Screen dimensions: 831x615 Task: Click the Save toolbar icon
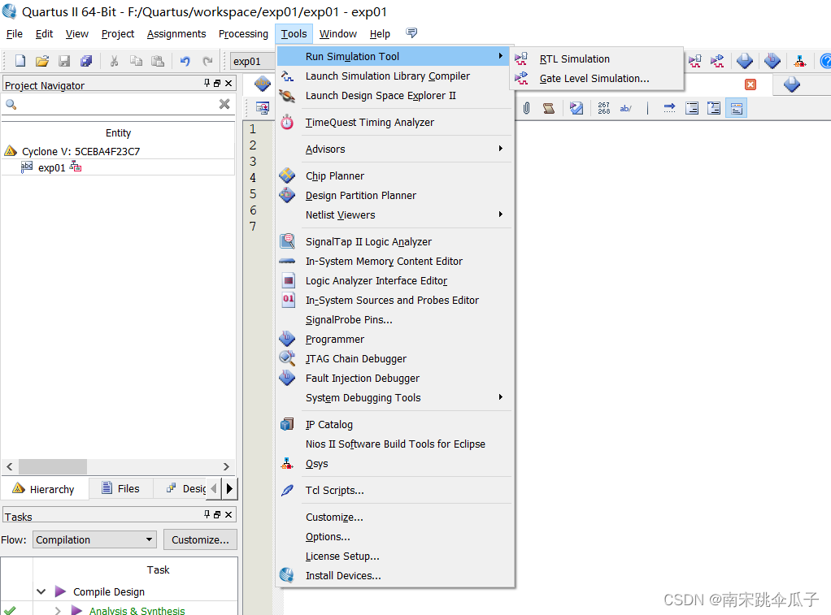coord(64,61)
